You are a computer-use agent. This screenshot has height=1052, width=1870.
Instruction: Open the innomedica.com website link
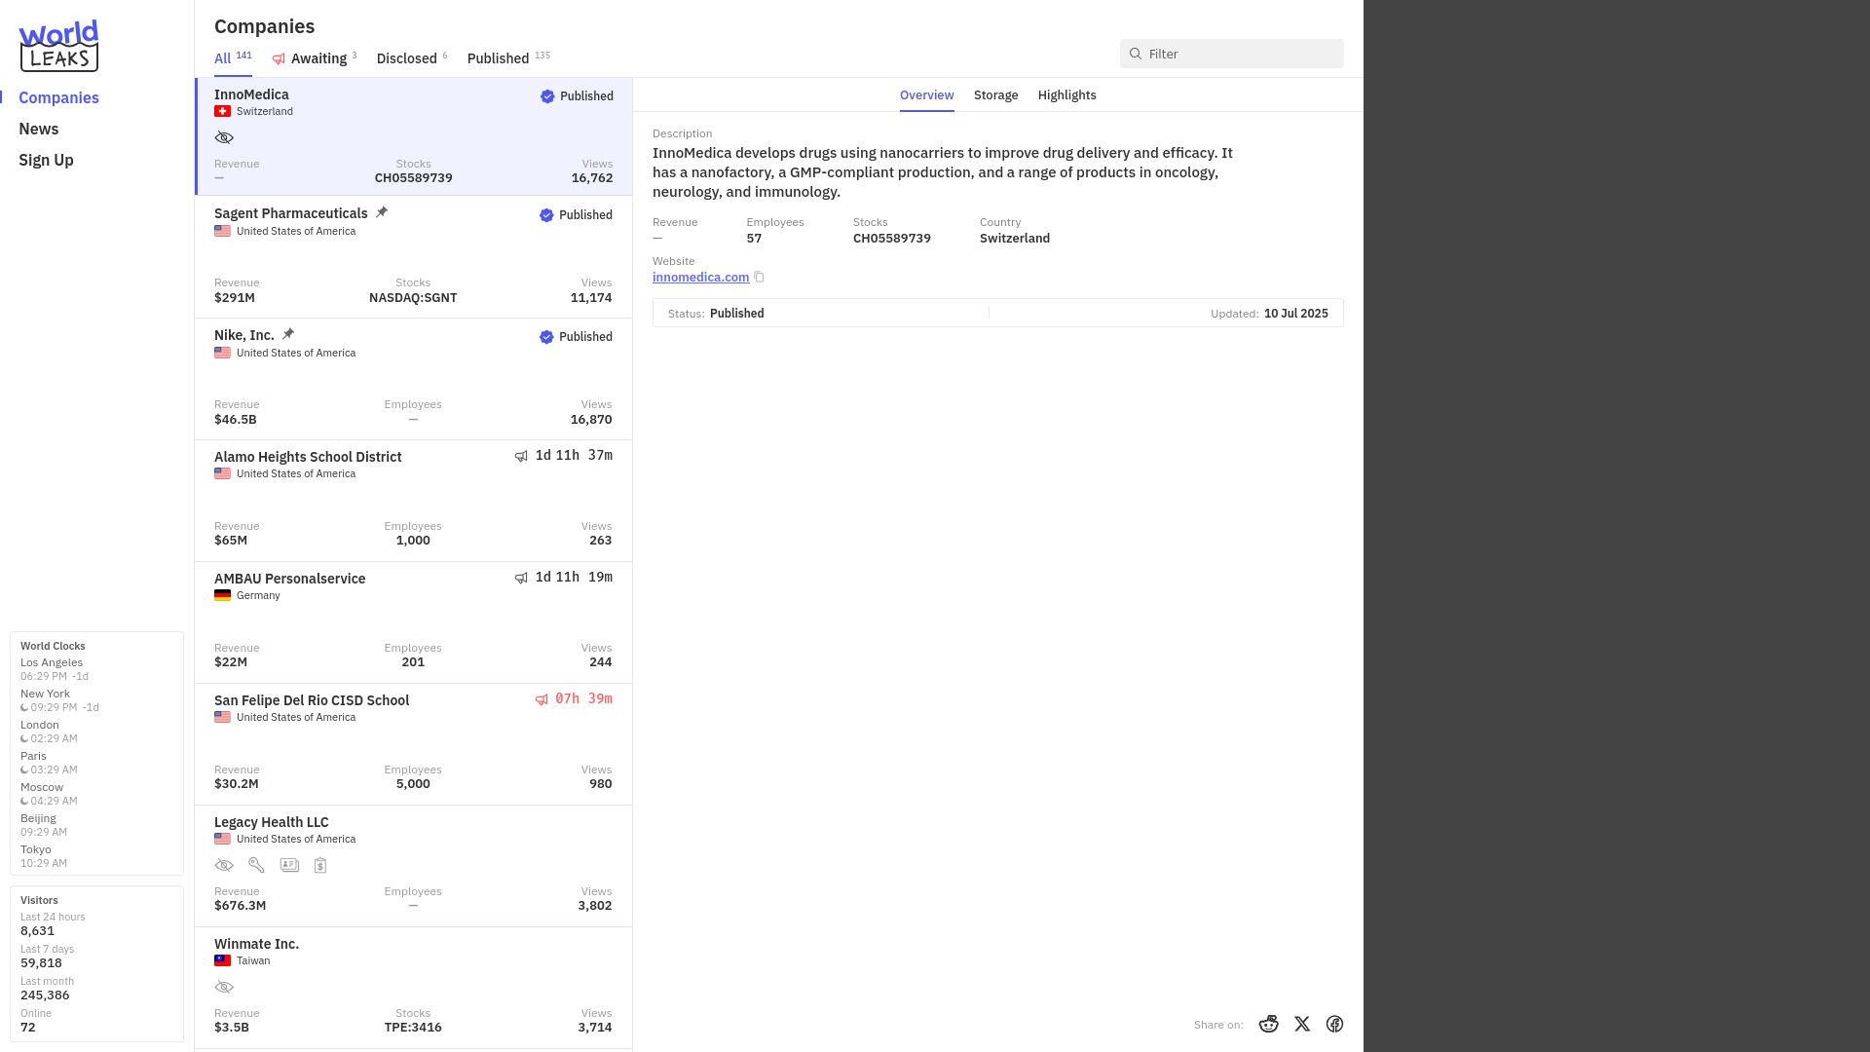(700, 278)
